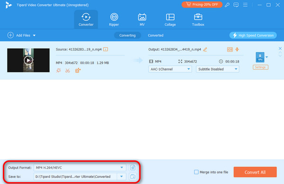Open the browse output folder icon
Image resolution: width=284 pixels, height=184 pixels.
coord(133,176)
